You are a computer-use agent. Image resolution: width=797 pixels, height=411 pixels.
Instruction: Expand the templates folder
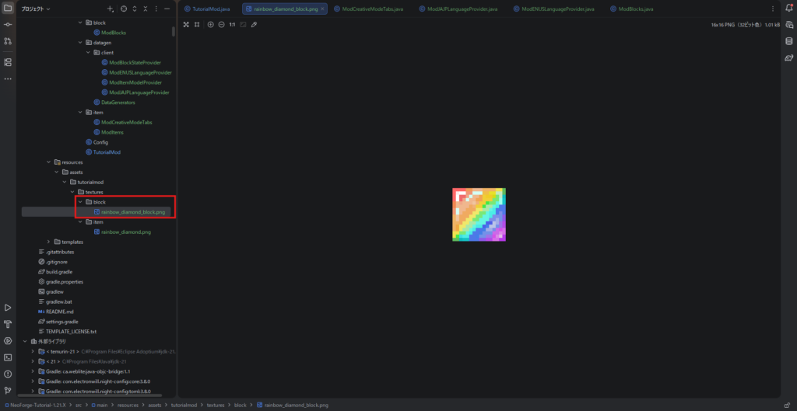coord(49,242)
